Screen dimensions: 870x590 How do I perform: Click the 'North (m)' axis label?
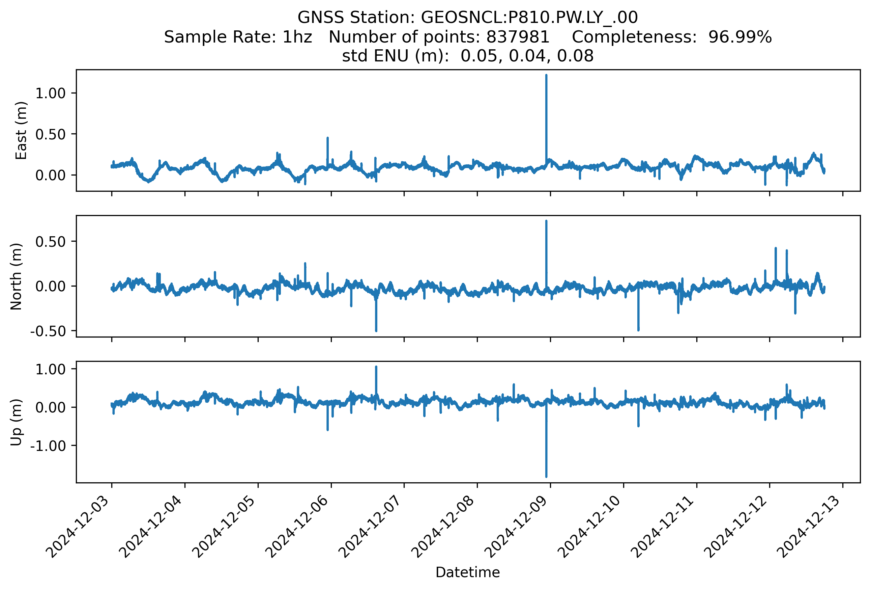click(16, 276)
